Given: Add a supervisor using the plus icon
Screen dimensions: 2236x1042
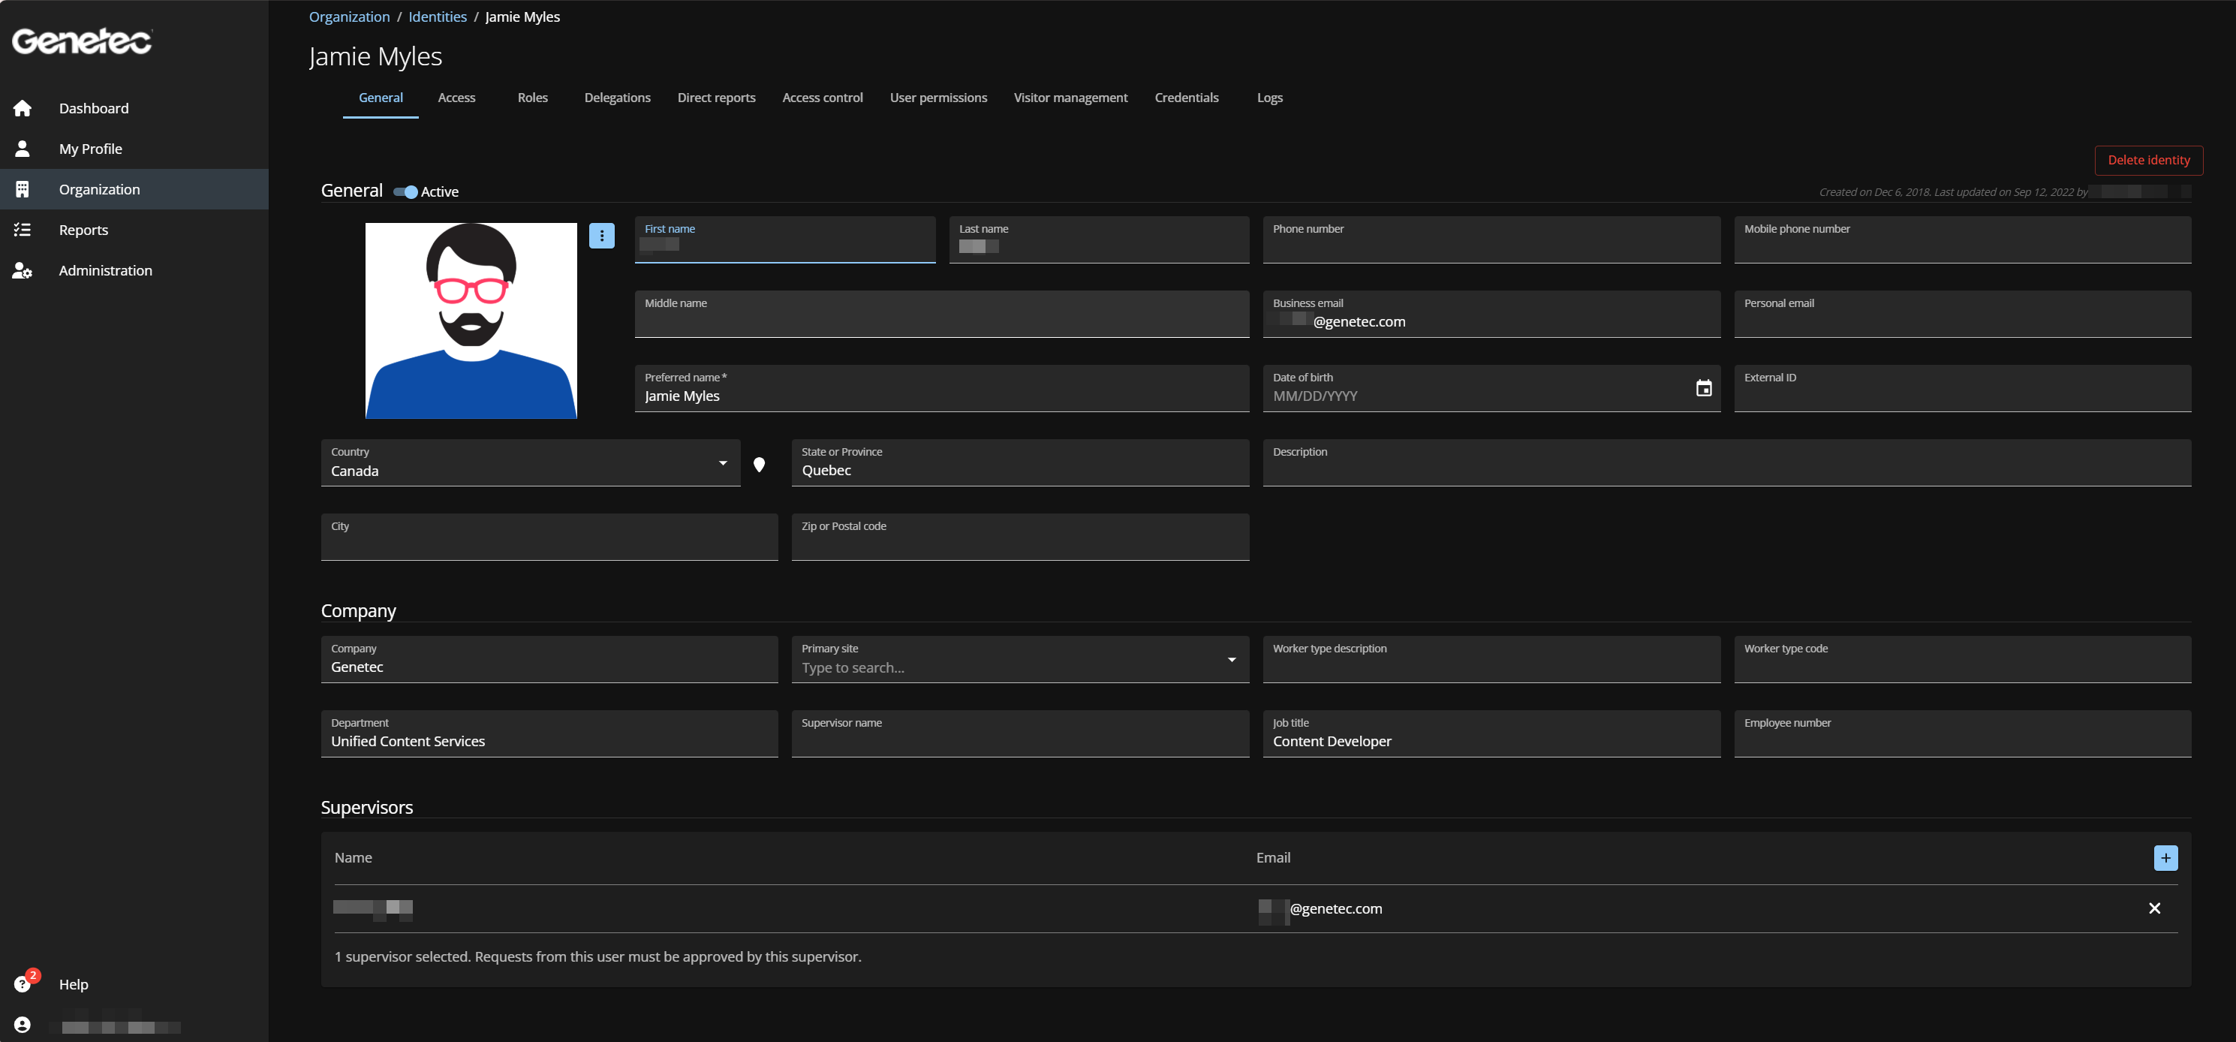Looking at the screenshot, I should [2165, 857].
